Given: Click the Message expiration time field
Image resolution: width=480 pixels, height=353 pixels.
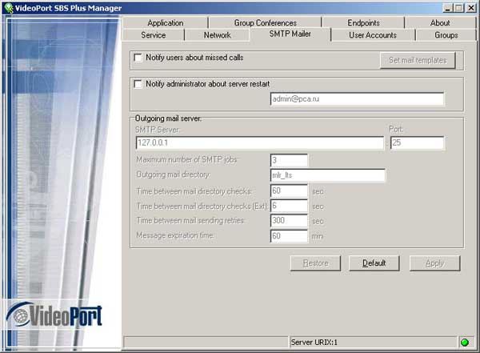Looking at the screenshot, I should coord(289,236).
